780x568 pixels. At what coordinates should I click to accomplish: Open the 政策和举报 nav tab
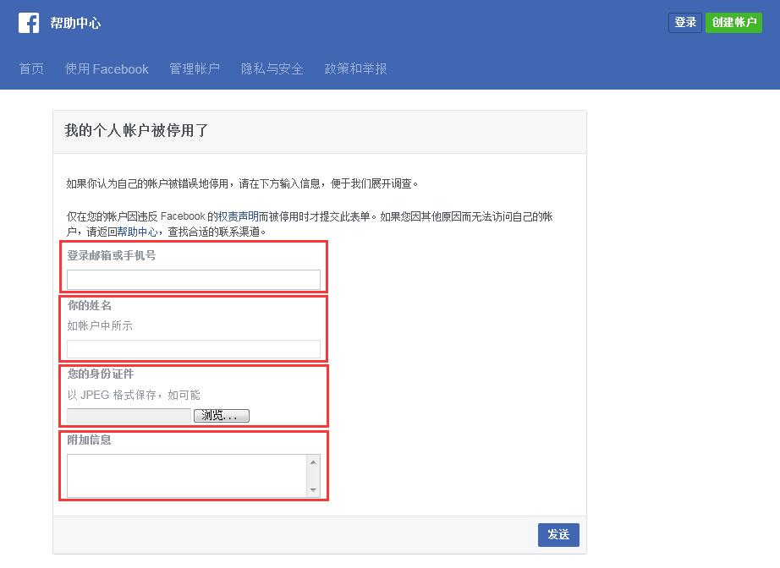click(355, 68)
